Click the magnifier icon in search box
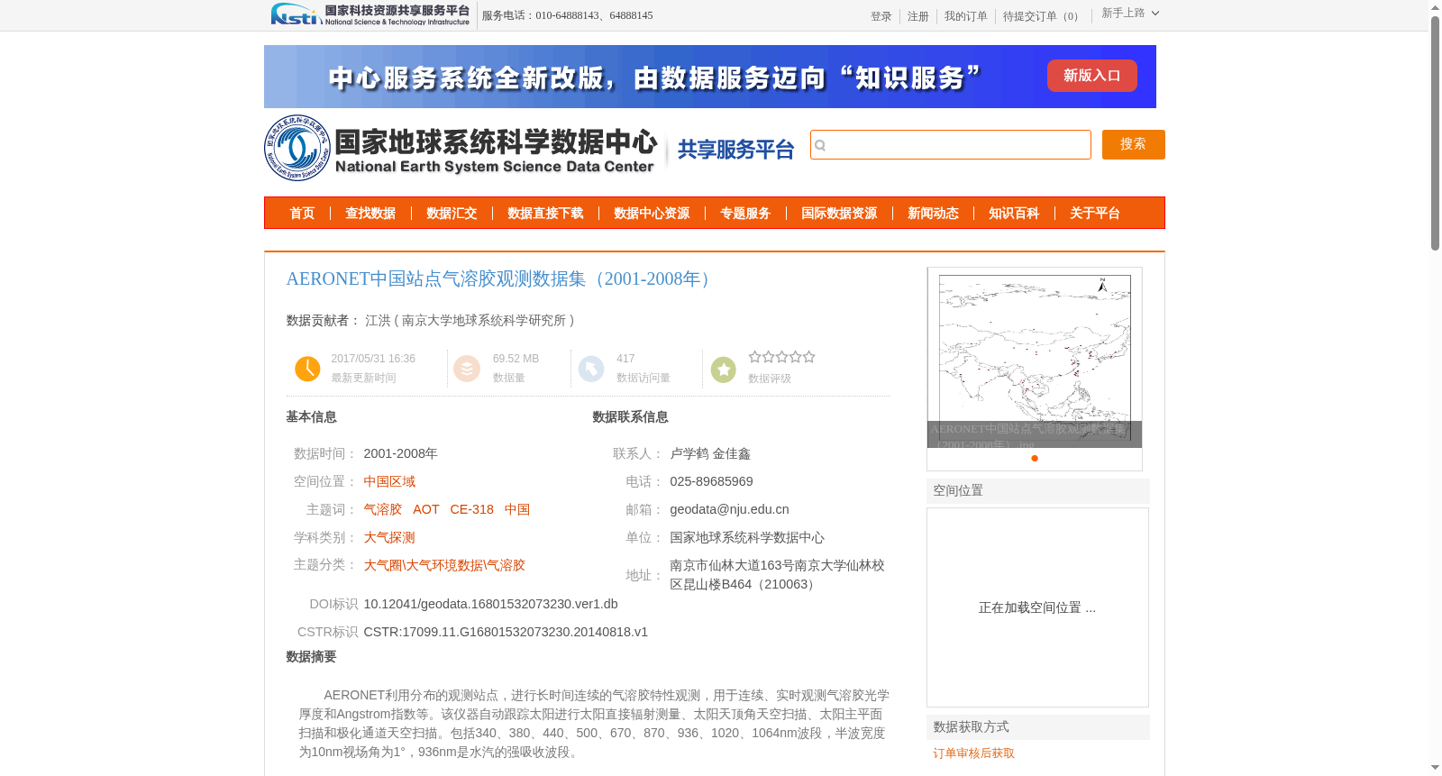 click(x=820, y=145)
